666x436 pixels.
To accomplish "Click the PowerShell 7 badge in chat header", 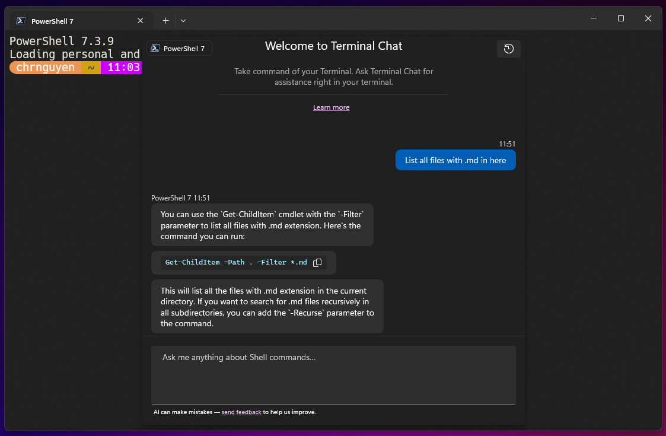I will click(x=179, y=48).
